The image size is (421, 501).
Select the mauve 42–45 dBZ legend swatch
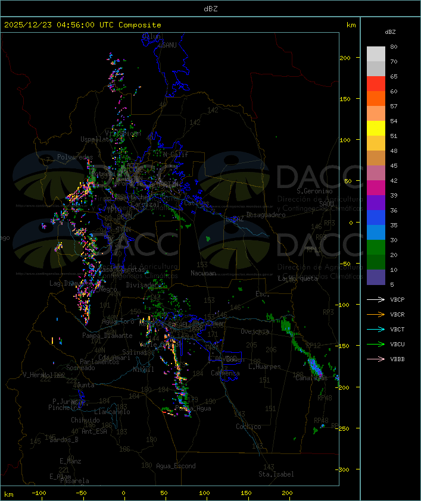[x=376, y=173]
